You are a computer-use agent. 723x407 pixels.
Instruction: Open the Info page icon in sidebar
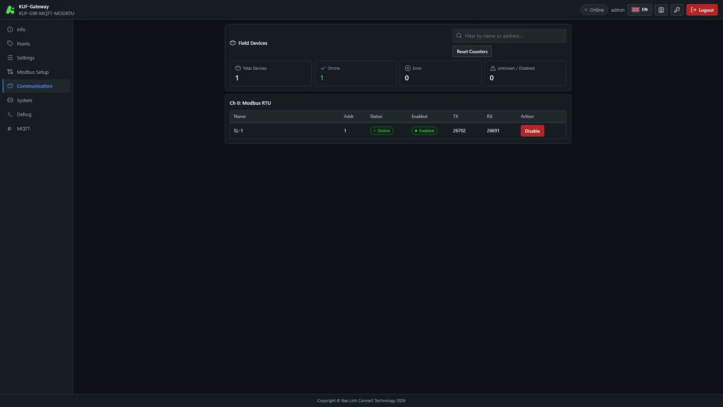point(10,29)
